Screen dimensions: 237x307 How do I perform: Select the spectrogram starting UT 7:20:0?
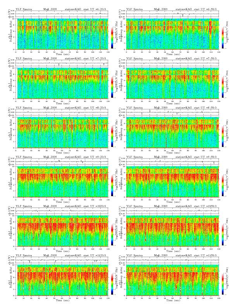tap(62, 83)
